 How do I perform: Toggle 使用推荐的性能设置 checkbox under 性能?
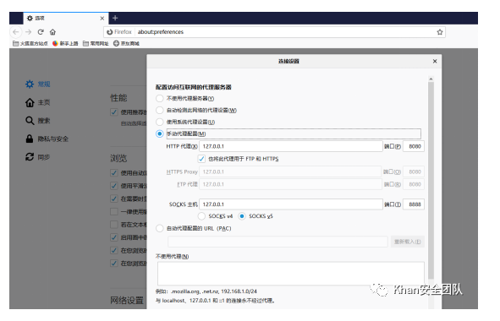click(x=114, y=112)
